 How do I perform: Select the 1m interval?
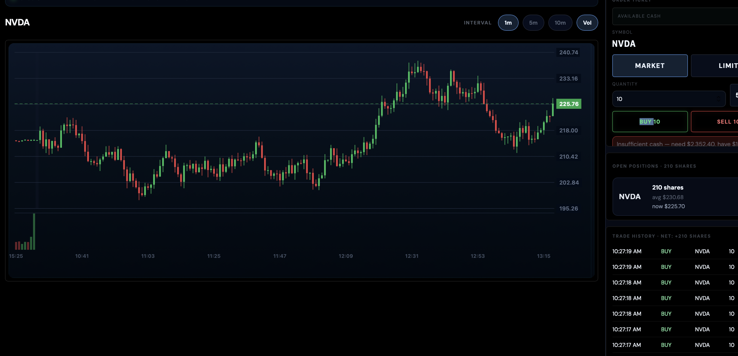point(508,23)
